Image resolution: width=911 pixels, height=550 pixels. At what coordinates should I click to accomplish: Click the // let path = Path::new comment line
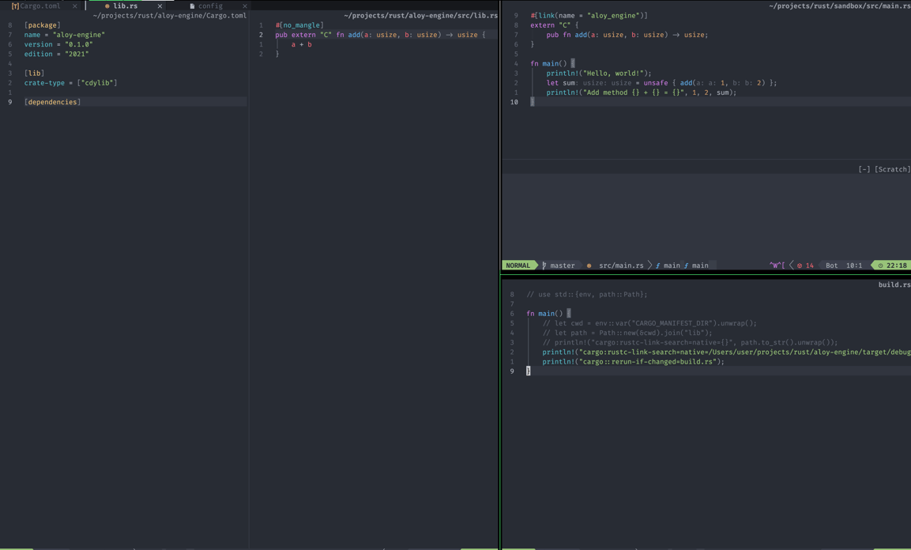627,333
